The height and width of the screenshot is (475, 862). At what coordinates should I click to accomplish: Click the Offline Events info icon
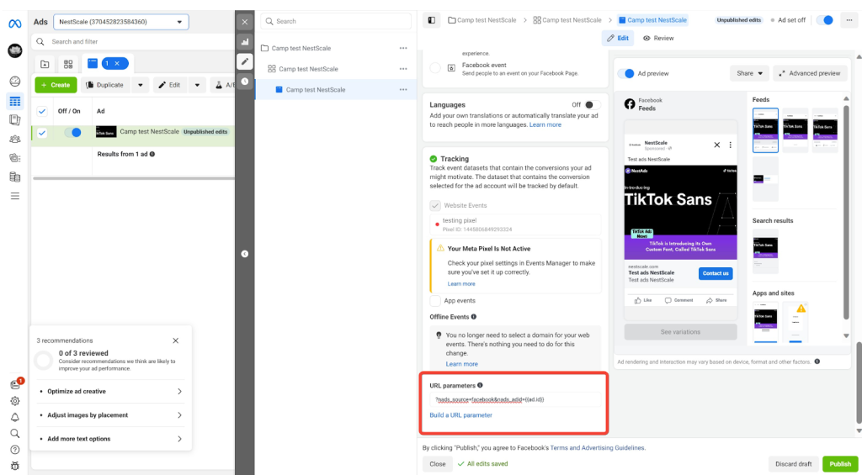474,317
